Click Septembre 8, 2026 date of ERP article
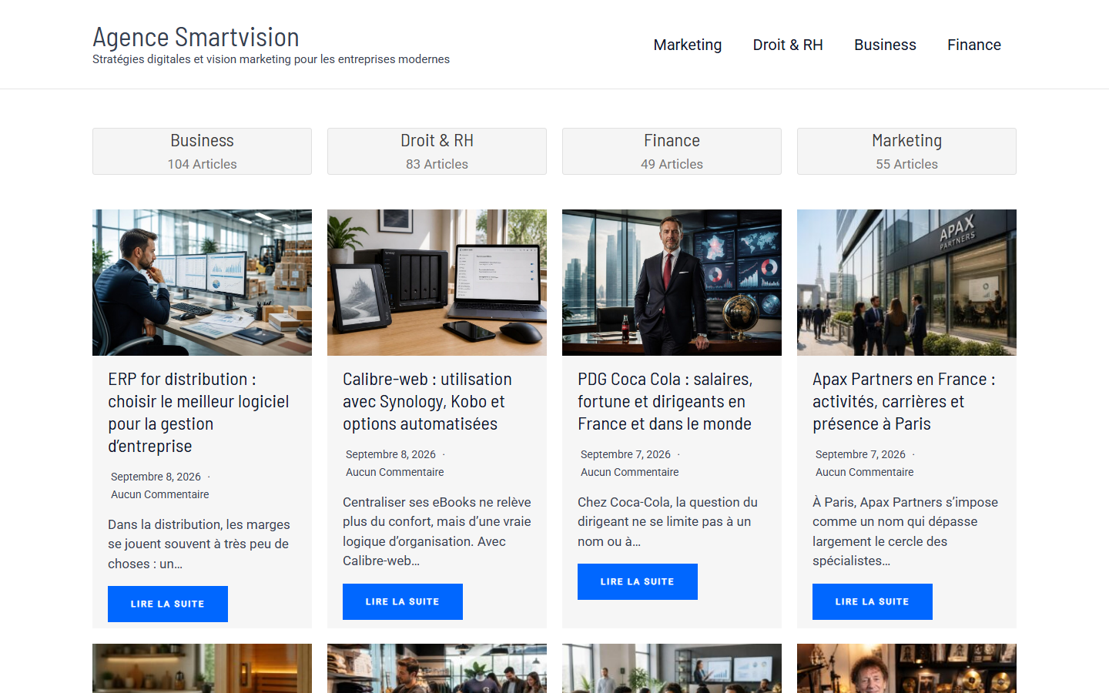Image resolution: width=1109 pixels, height=693 pixels. [x=156, y=477]
